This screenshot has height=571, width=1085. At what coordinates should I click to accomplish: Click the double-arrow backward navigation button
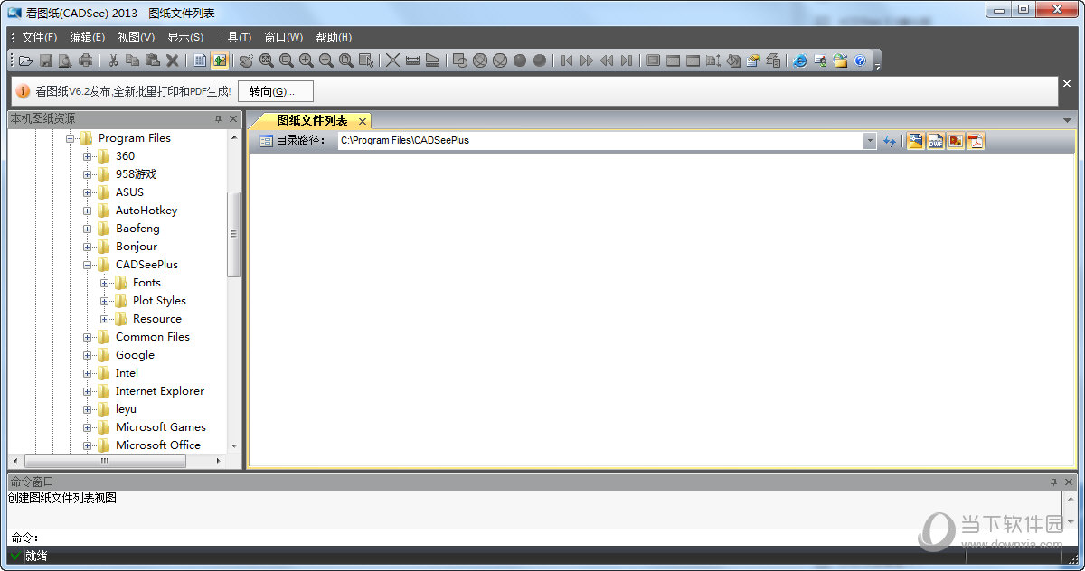[607, 61]
